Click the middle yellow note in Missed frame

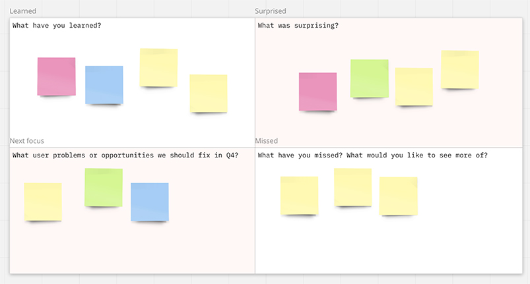(352, 187)
